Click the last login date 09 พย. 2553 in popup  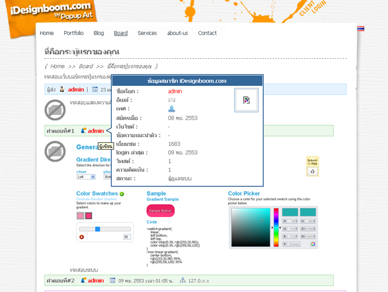(182, 152)
